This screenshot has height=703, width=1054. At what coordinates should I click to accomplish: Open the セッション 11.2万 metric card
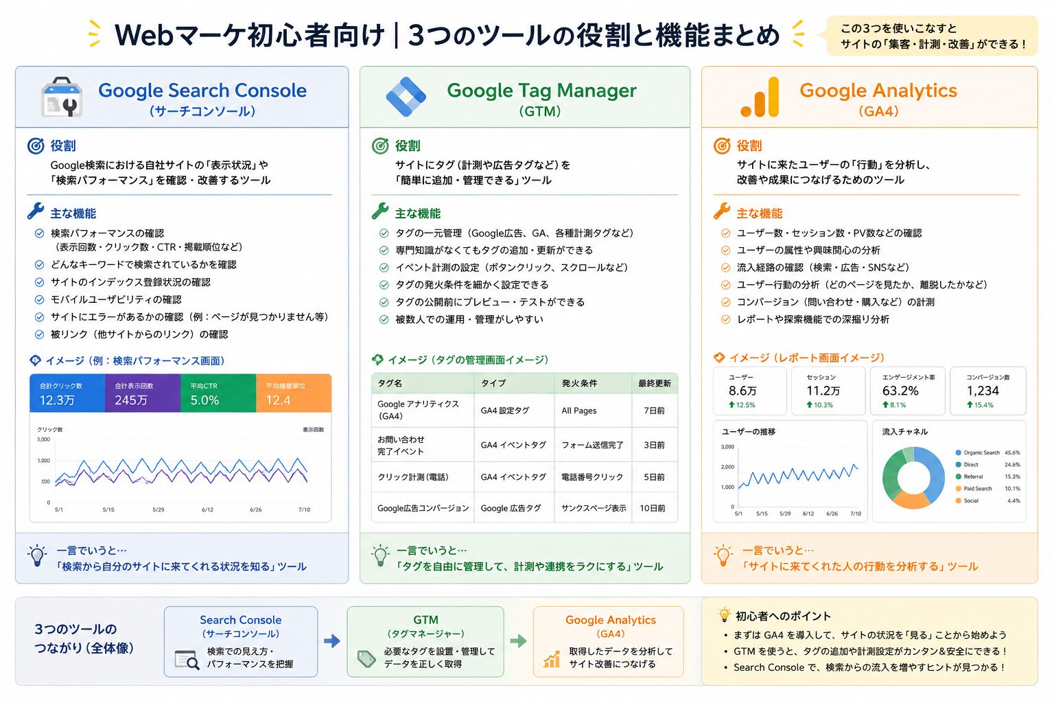[828, 391]
